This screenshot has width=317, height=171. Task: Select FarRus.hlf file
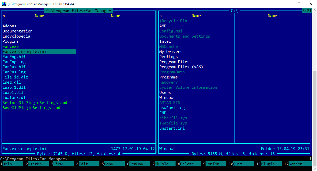[x=14, y=67]
